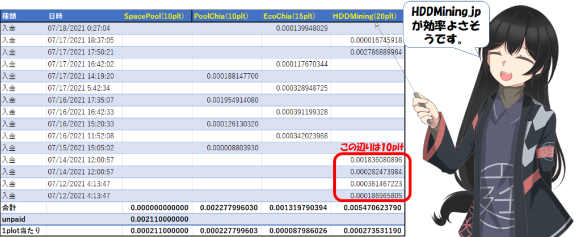The height and width of the screenshot is (237, 581).
Task: Select HDDMining total 0.005470623790
Action: (372, 208)
